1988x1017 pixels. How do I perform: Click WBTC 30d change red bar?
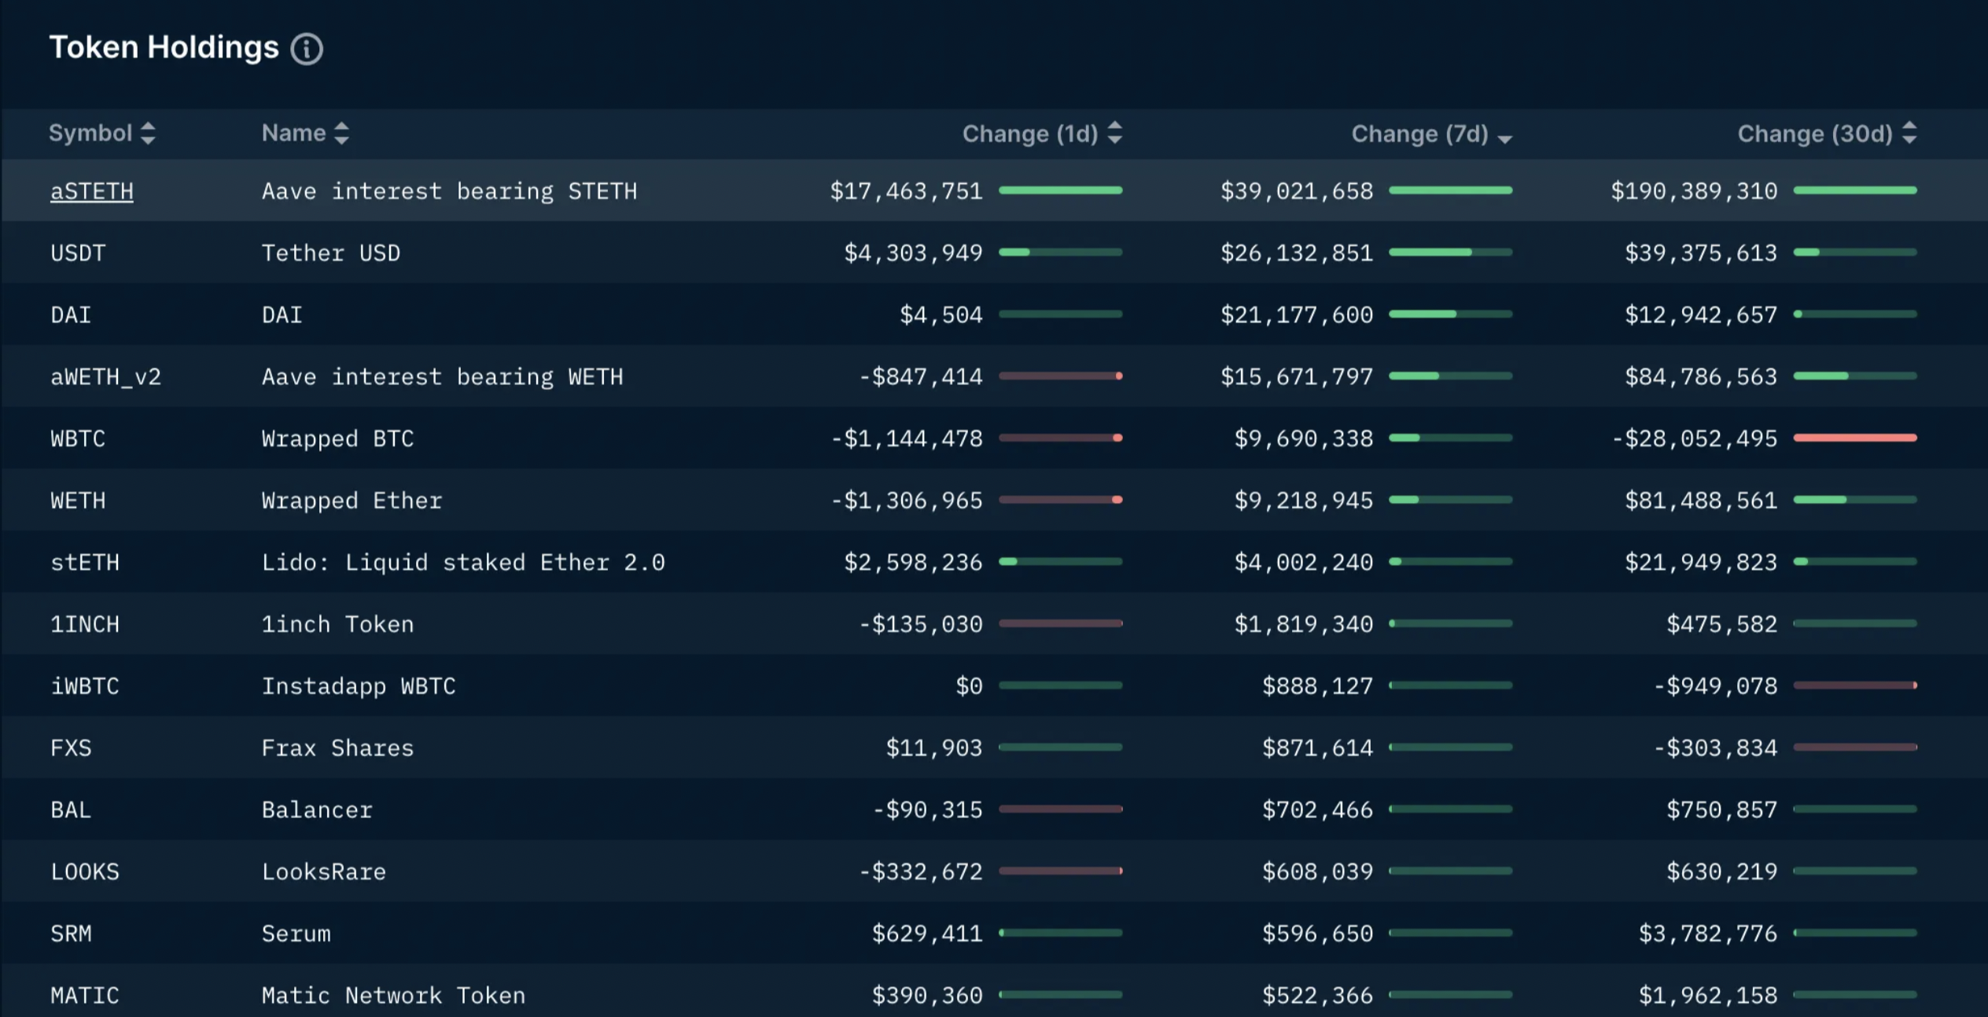(1855, 438)
